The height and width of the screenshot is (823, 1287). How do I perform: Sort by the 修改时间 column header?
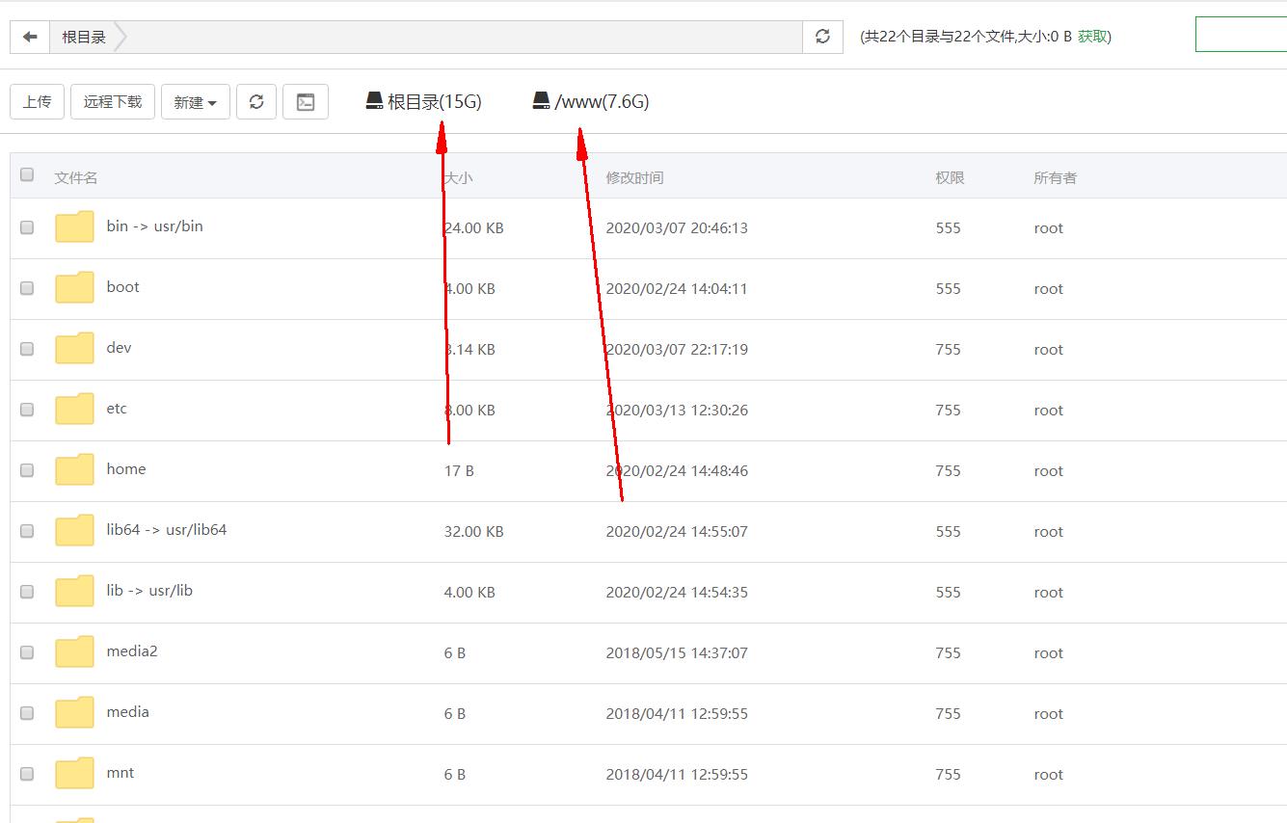634,178
